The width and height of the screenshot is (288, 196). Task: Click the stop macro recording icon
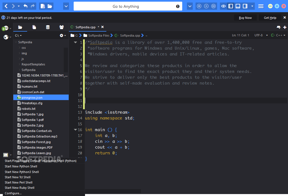click(x=199, y=6)
